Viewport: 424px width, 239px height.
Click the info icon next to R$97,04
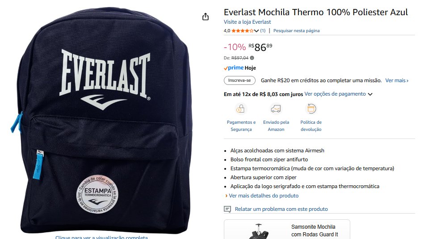pos(252,58)
